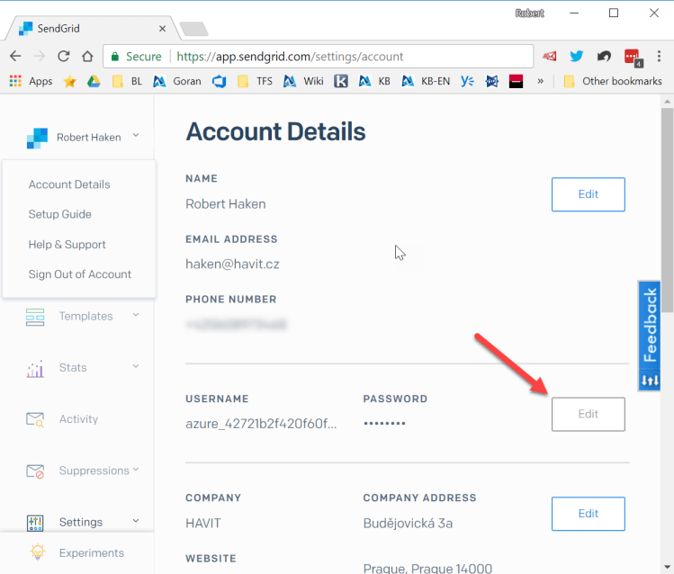The image size is (674, 574).
Task: Select Setup Guide from account menu
Action: pyautogui.click(x=59, y=214)
